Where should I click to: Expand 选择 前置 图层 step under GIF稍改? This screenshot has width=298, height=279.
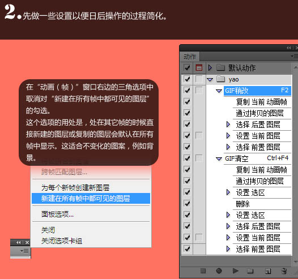point(228,147)
